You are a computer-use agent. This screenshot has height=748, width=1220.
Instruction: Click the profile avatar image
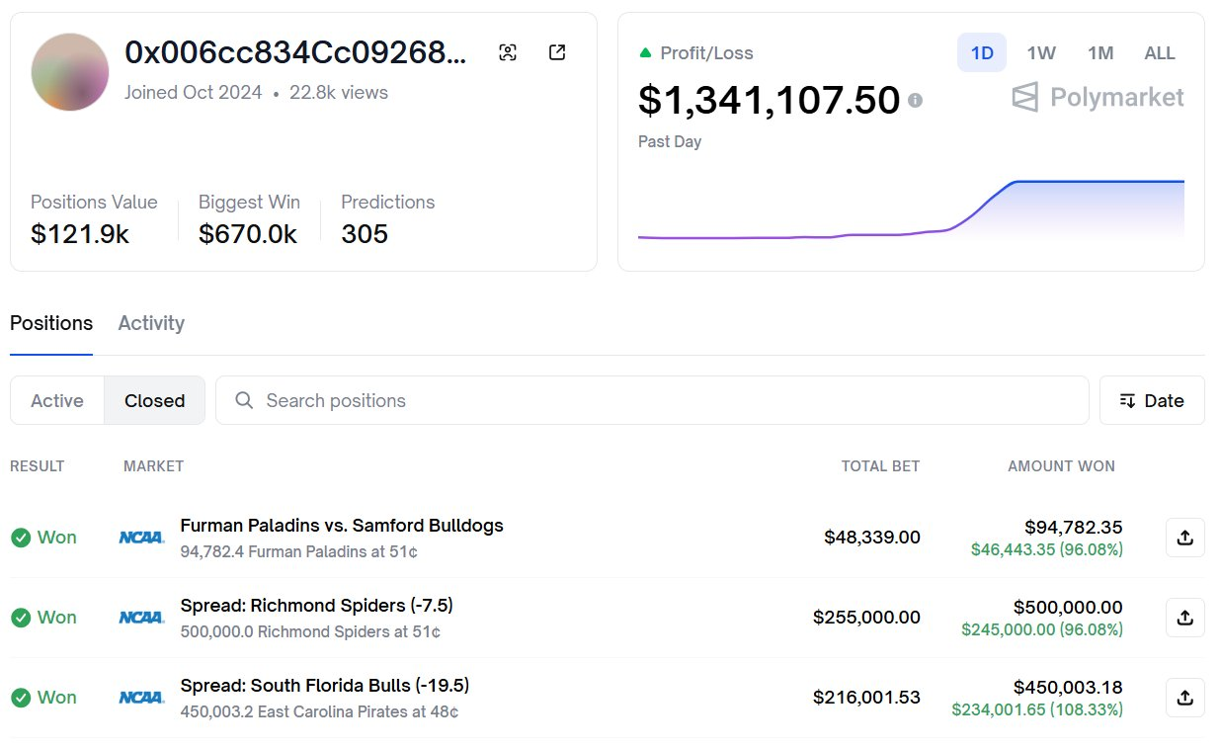point(70,72)
